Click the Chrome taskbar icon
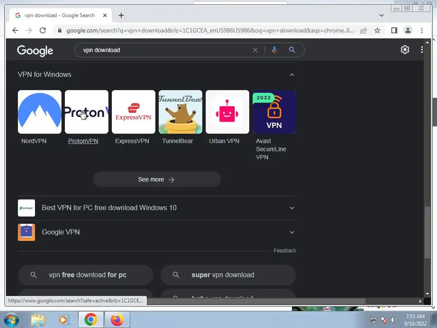 tap(90, 319)
